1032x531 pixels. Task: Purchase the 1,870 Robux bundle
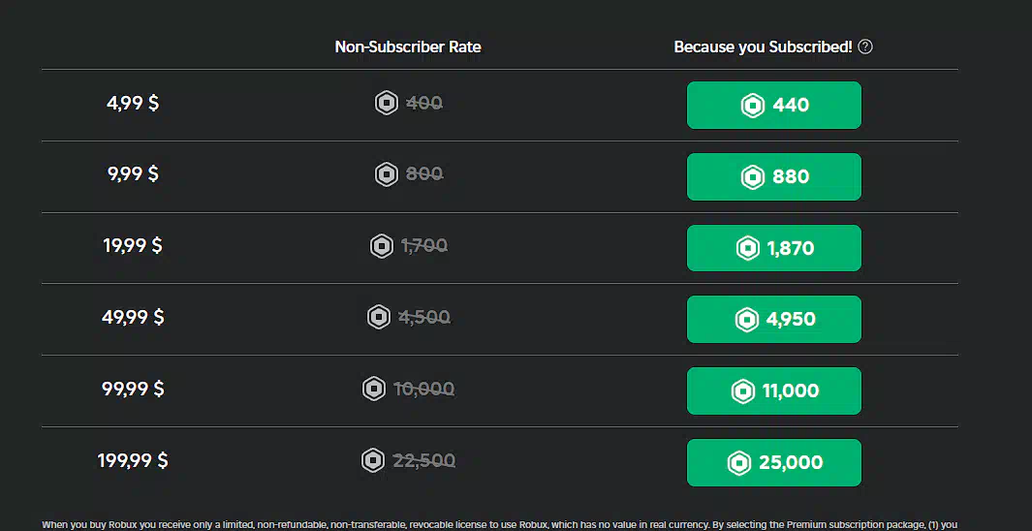pyautogui.click(x=774, y=248)
